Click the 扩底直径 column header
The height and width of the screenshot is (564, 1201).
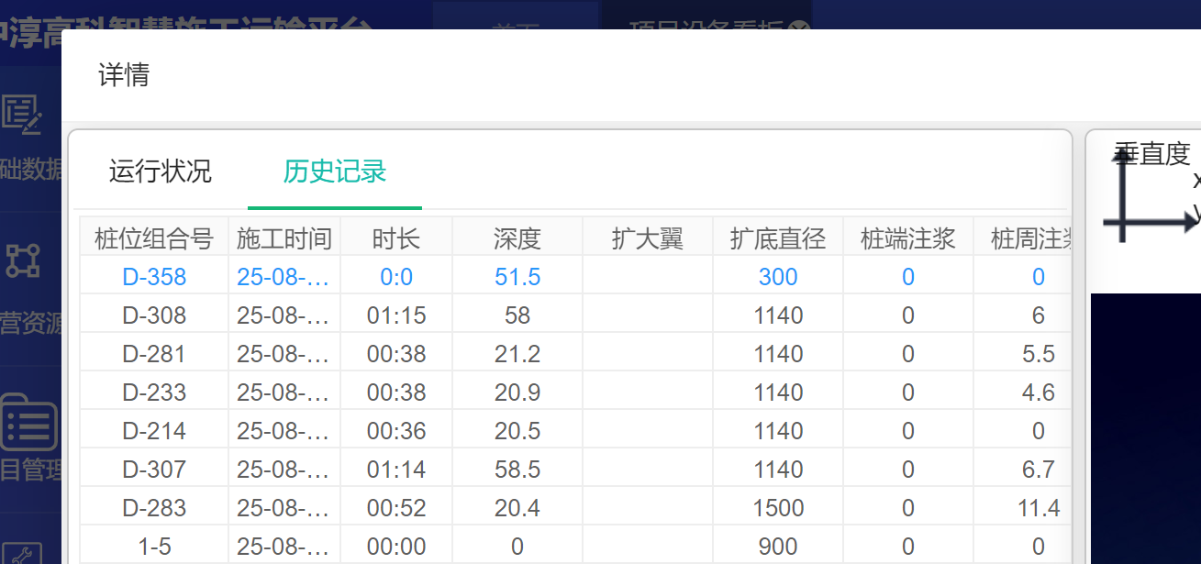(777, 239)
